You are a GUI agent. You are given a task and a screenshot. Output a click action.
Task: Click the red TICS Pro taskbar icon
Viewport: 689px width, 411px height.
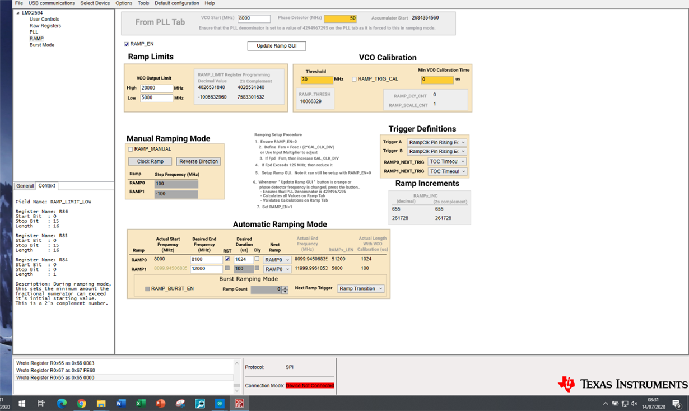pos(239,403)
